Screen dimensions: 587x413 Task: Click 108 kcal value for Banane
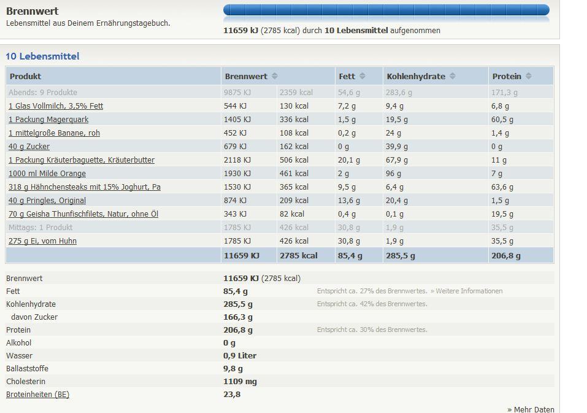click(x=294, y=133)
